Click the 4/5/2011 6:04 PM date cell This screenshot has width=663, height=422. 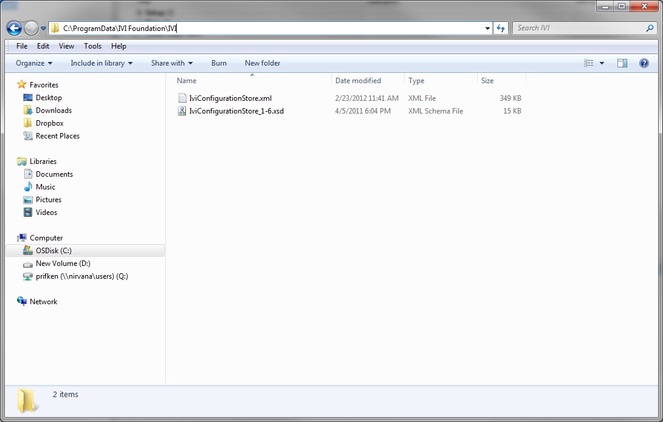(x=363, y=111)
